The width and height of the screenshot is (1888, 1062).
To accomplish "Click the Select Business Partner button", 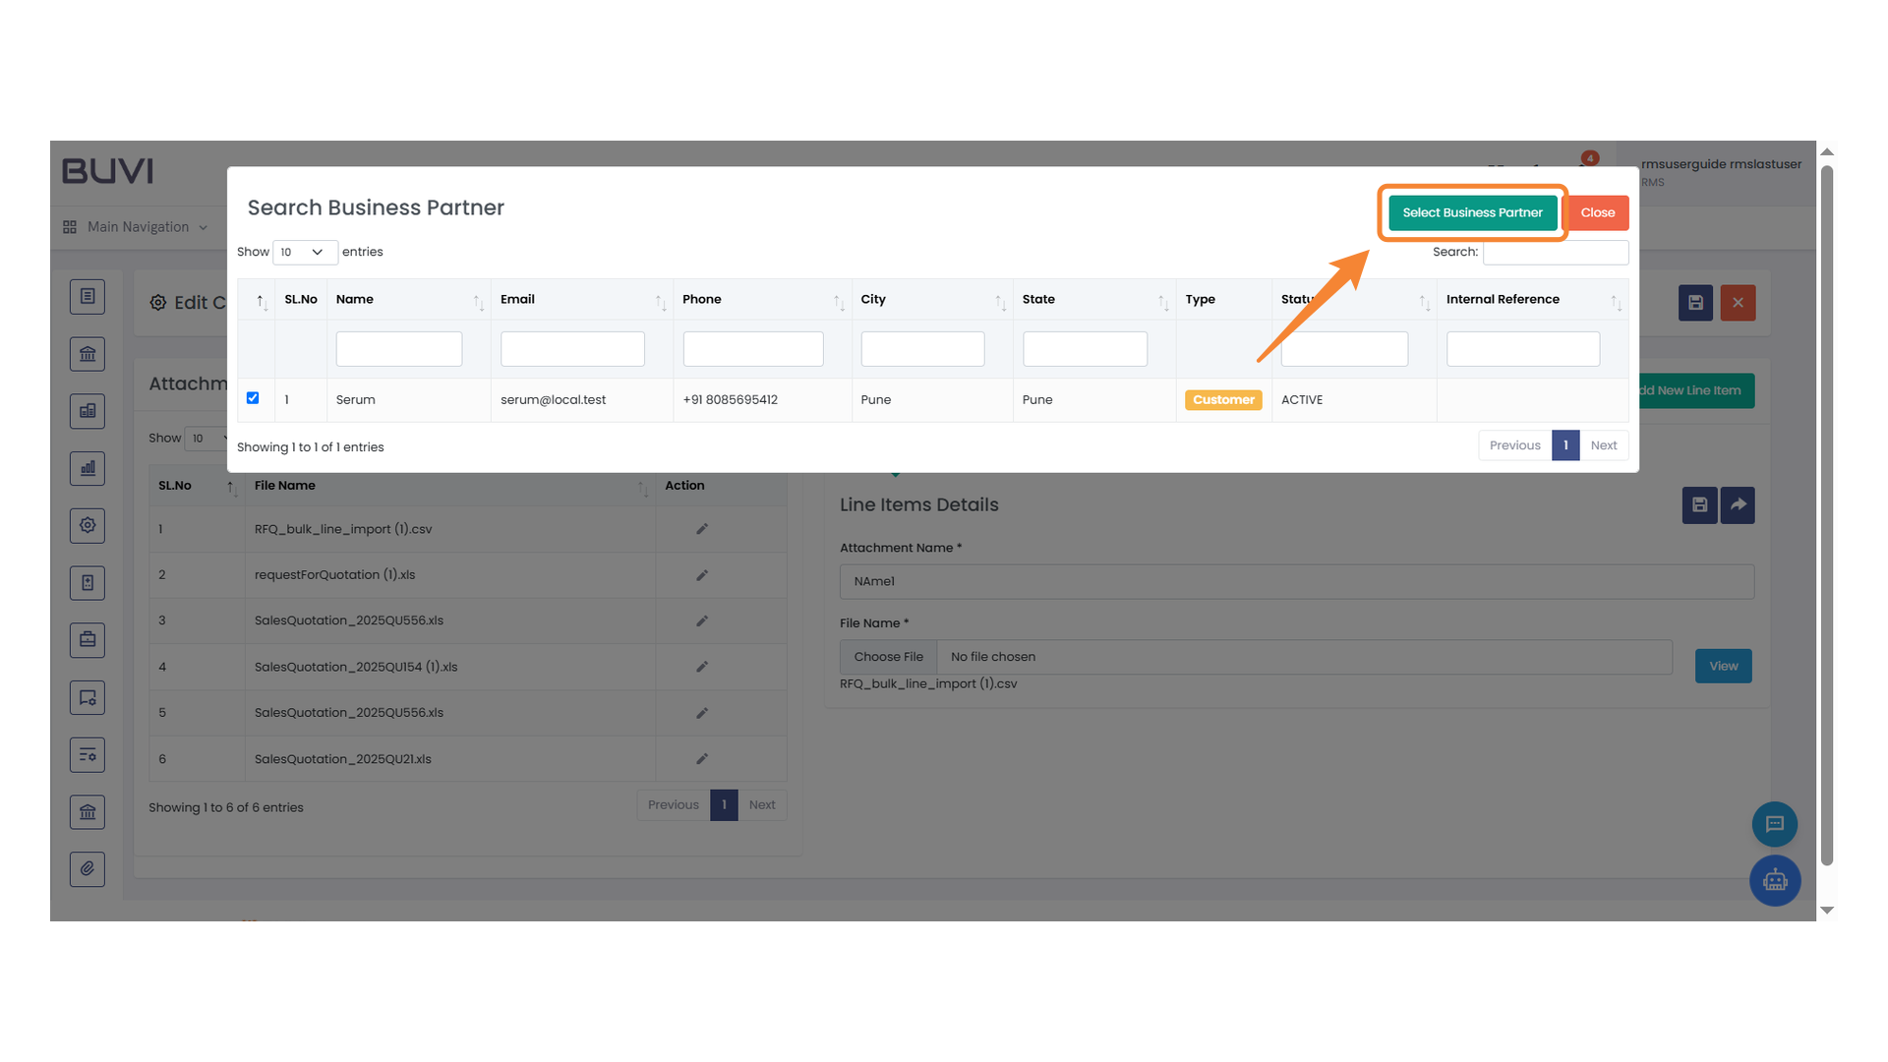I will (1471, 212).
